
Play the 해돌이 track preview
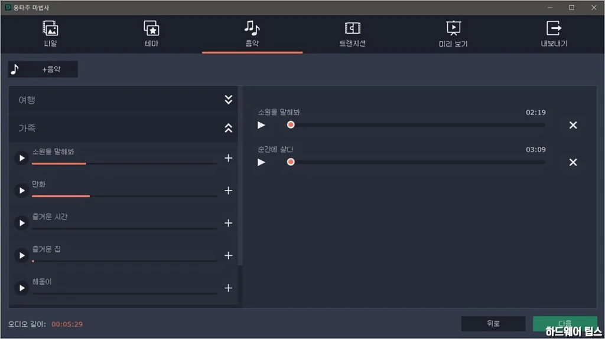[x=22, y=288]
